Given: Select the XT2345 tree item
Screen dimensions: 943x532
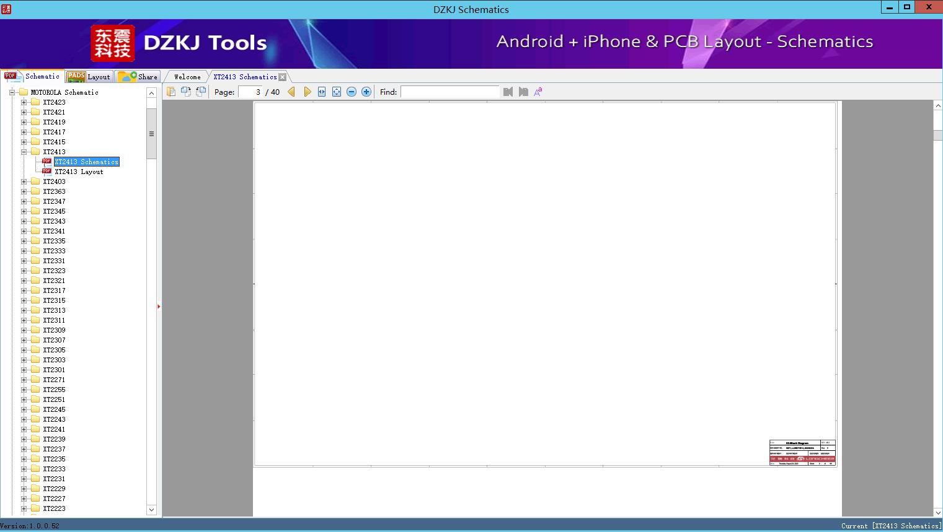Looking at the screenshot, I should pos(54,211).
